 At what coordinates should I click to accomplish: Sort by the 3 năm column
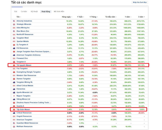[x=140, y=17]
